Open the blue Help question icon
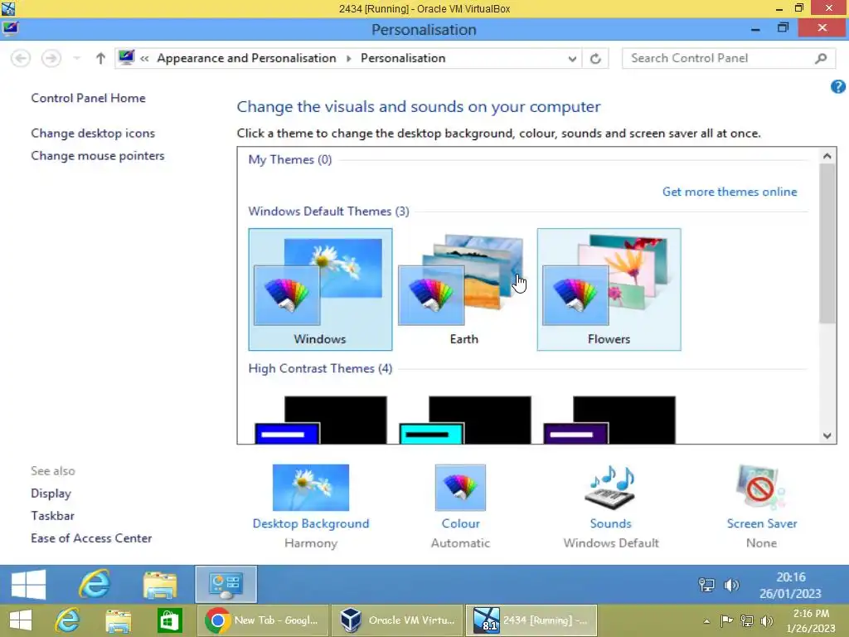Screen dimensions: 849x637 (837, 86)
